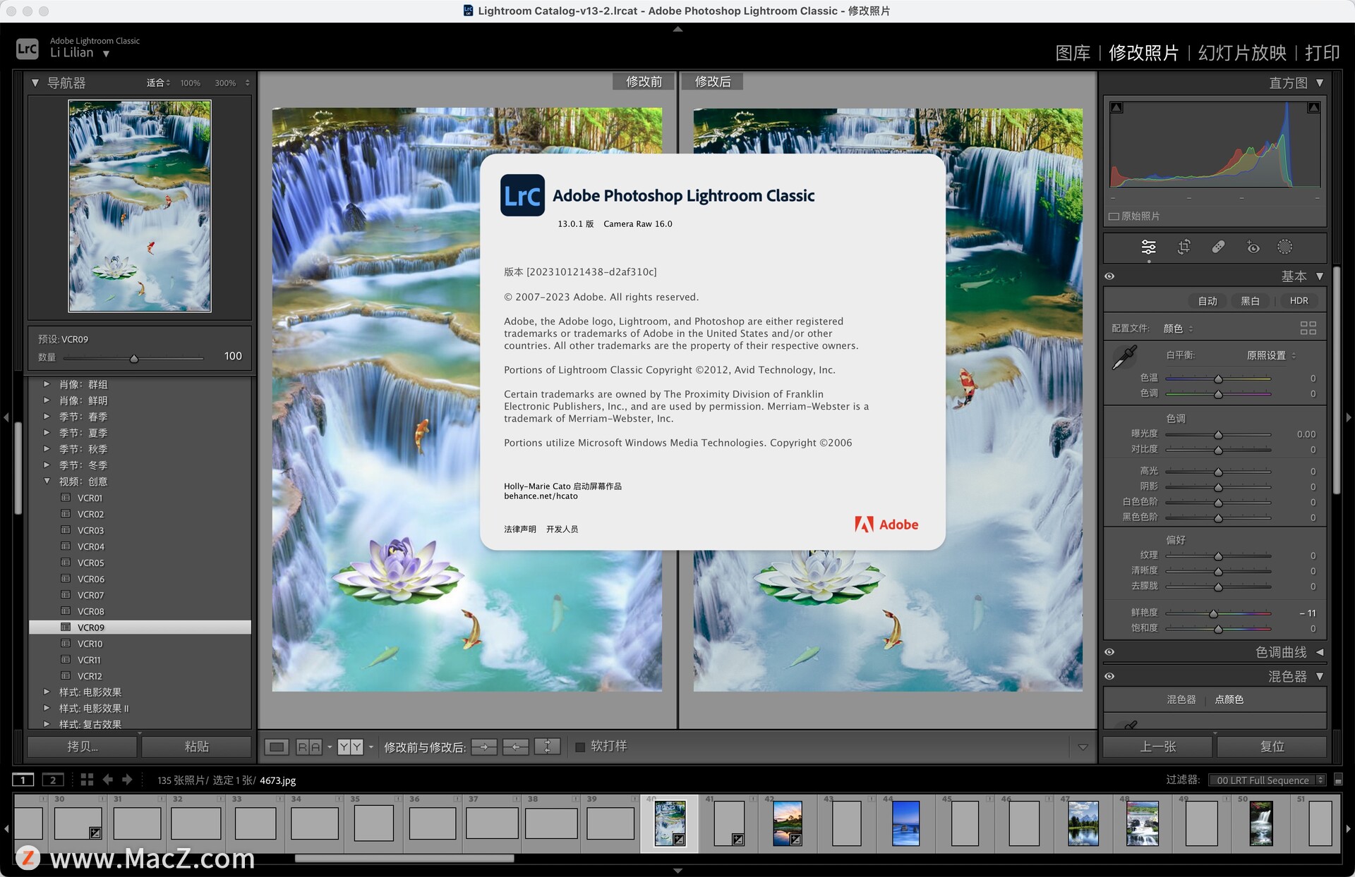Switch to before/after Y|Y view icon
Screen dimensions: 1355x877
tap(350, 747)
